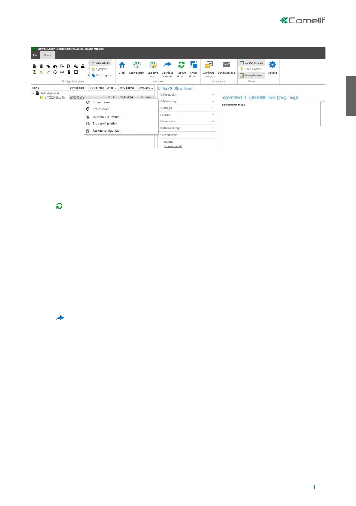Open Group devices from the ribbon

[193, 69]
